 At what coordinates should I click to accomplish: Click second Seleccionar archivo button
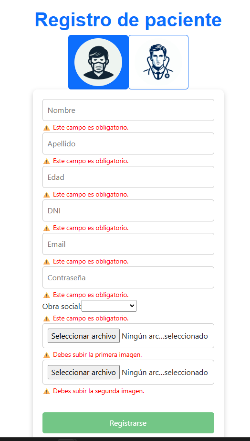pos(83,372)
